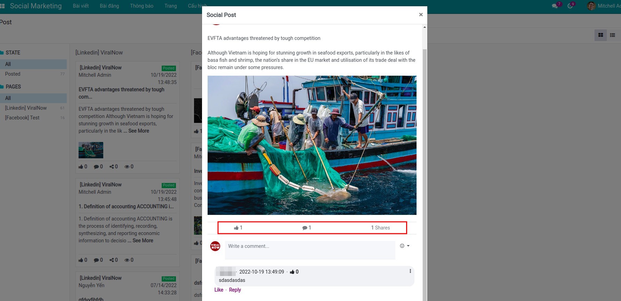621x301 pixels.
Task: Filter by Posted state
Action: coord(33,74)
